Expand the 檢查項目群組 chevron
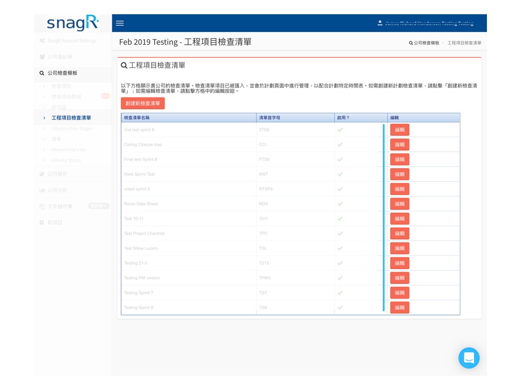This screenshot has height=390, width=521. tap(44, 96)
